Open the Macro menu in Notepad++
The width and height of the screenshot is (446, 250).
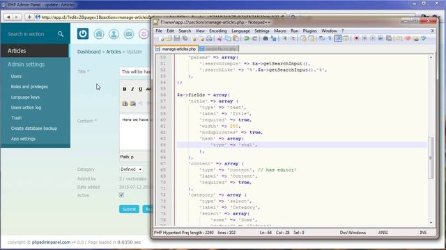pos(280,31)
